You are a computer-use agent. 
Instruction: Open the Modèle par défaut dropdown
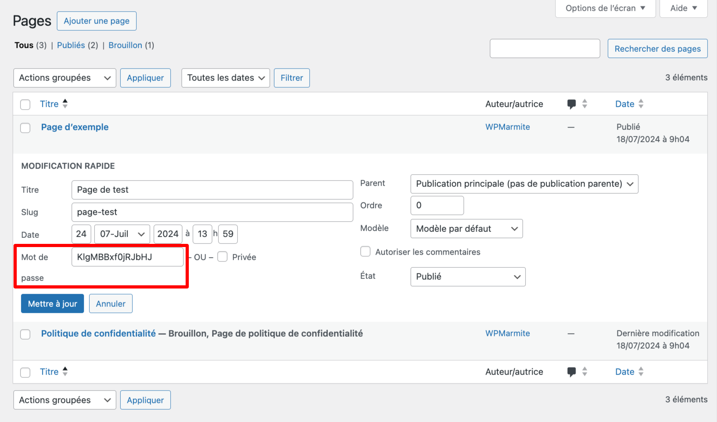(x=466, y=228)
